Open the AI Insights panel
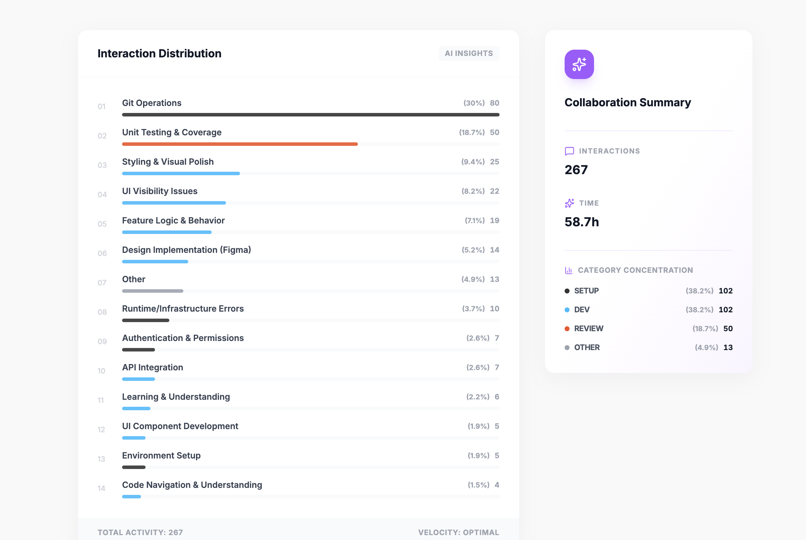The width and height of the screenshot is (806, 540). click(469, 53)
